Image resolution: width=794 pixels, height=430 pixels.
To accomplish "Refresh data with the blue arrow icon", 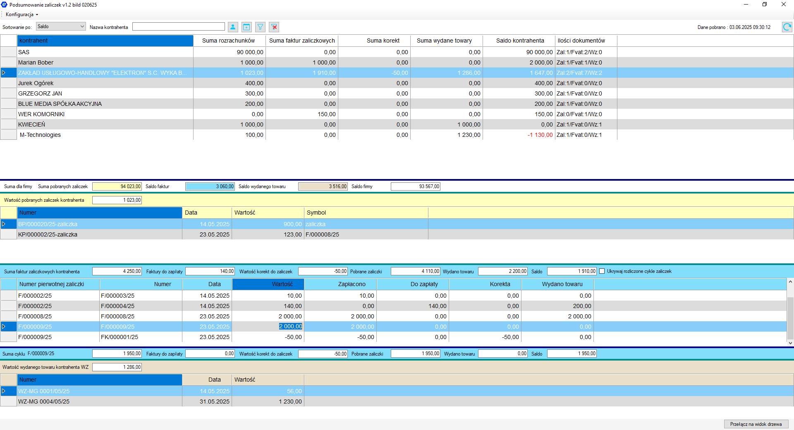I will coord(787,27).
